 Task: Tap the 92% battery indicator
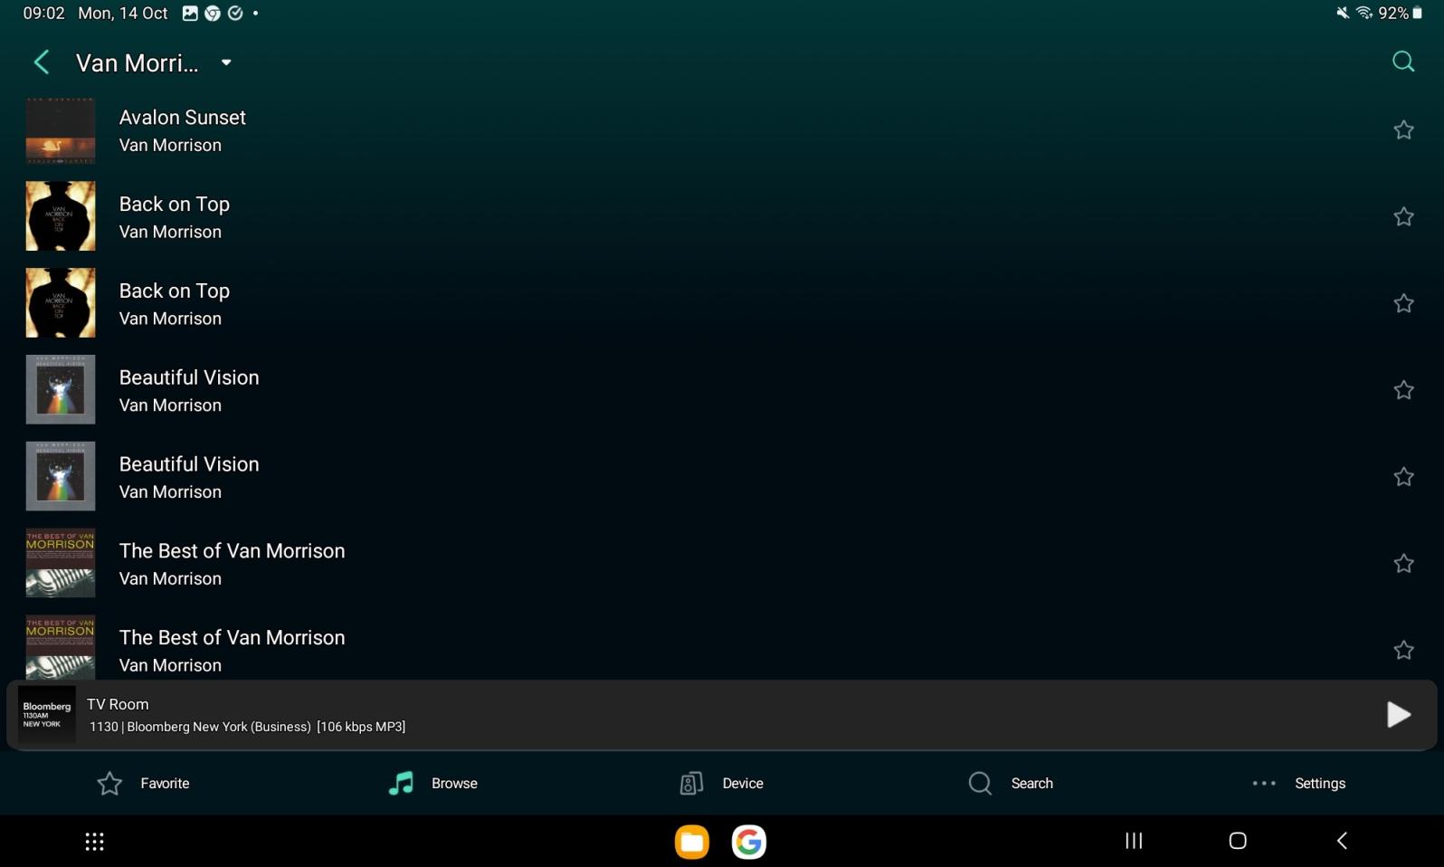click(x=1401, y=13)
